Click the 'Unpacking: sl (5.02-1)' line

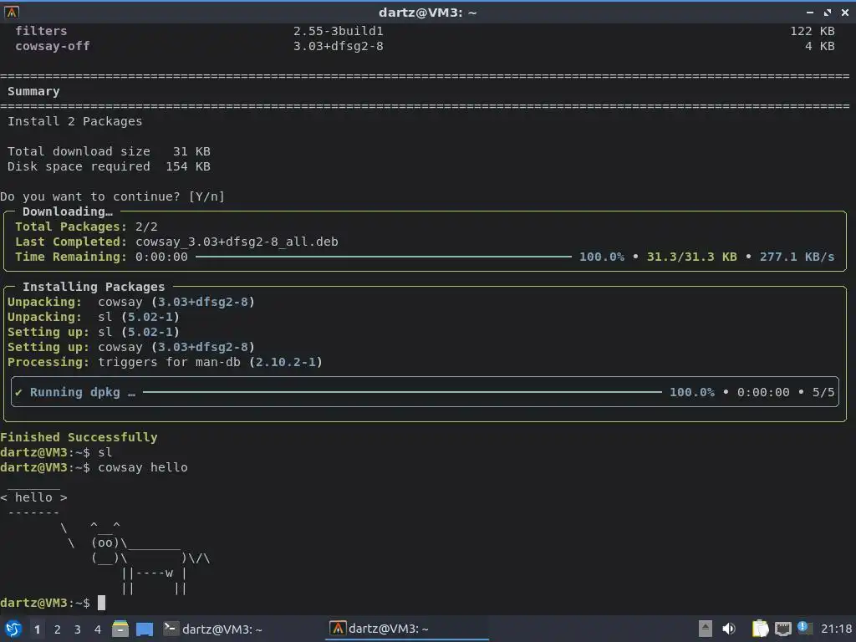pos(94,317)
